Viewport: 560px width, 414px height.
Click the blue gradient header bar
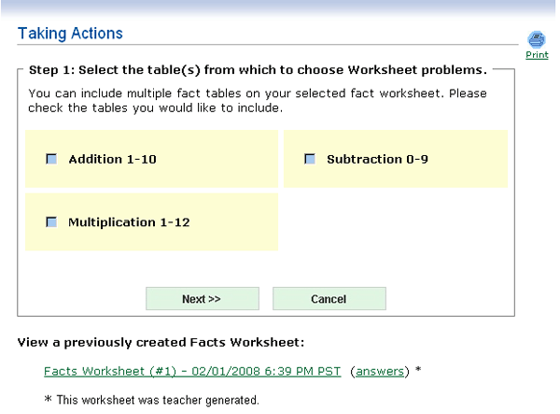point(278,8)
